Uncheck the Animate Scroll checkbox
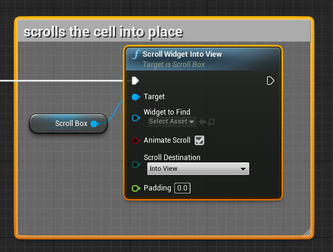This screenshot has width=333, height=252. (199, 140)
